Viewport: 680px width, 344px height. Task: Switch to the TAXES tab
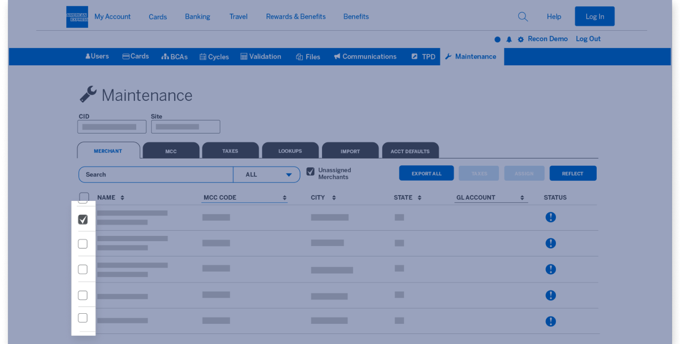[x=230, y=150]
